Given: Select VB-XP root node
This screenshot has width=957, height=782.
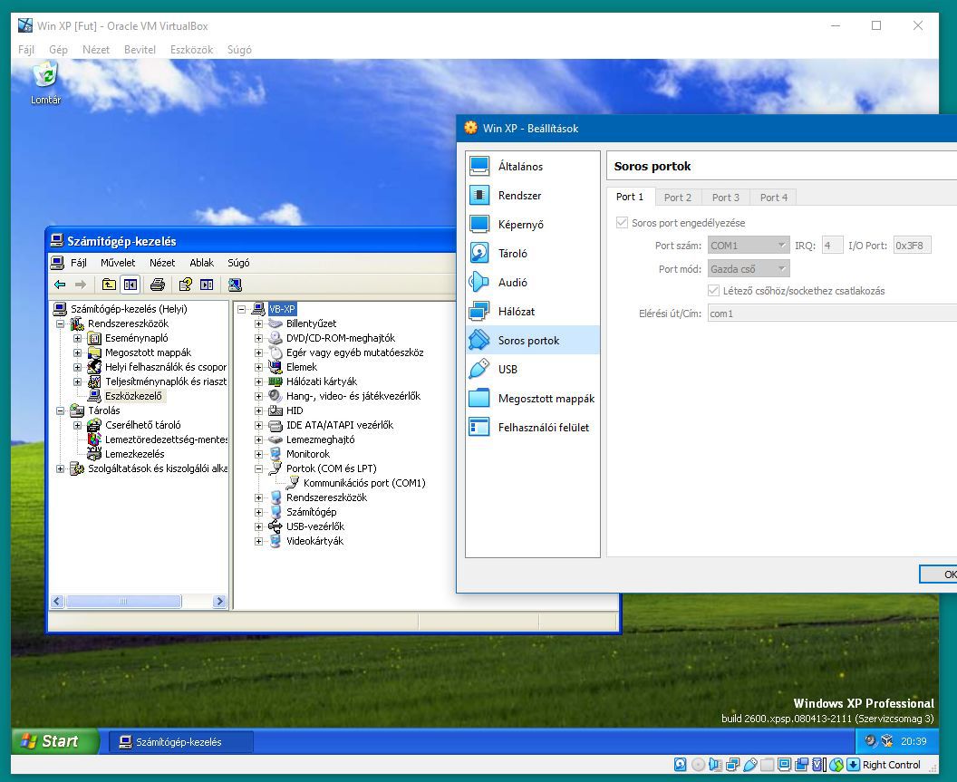Looking at the screenshot, I should [282, 309].
